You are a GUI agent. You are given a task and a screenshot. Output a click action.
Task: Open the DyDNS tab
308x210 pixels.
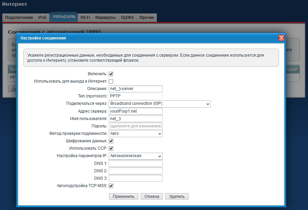(128, 18)
